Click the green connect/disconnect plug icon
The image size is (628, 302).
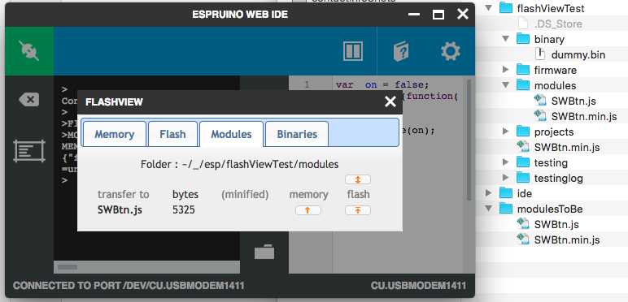click(28, 50)
